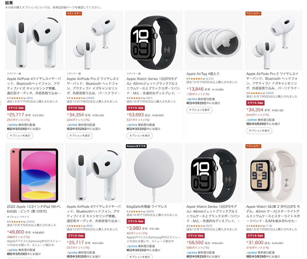The height and width of the screenshot is (259, 307).
Task: Click the sponsor info icon on Apple Watch Series 10
Action: pyautogui.click(x=139, y=74)
